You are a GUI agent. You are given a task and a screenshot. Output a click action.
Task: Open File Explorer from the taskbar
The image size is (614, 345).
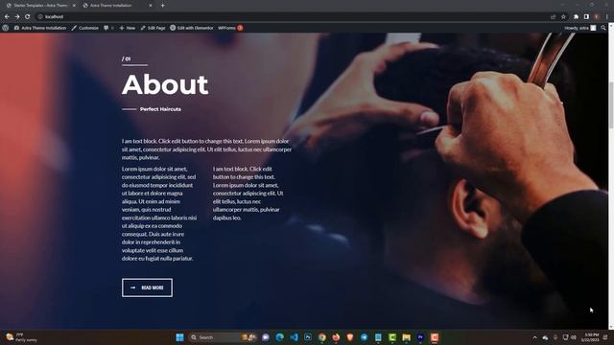point(407,337)
